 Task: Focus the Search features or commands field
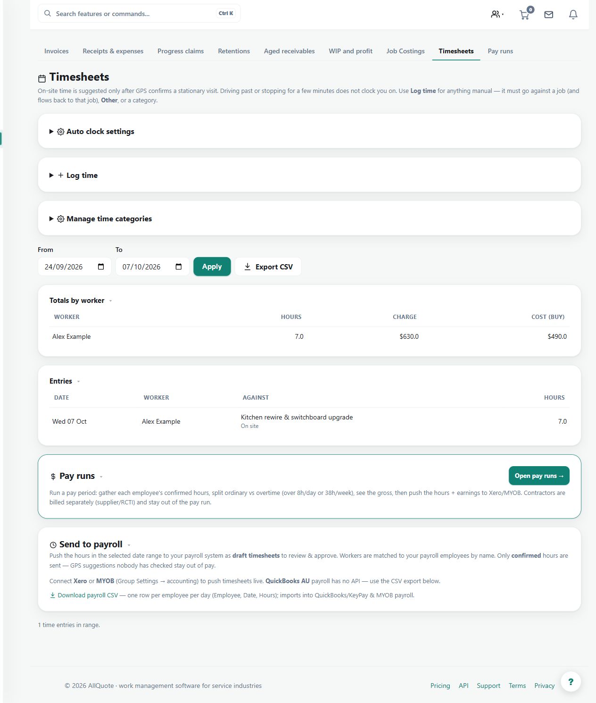coord(139,14)
